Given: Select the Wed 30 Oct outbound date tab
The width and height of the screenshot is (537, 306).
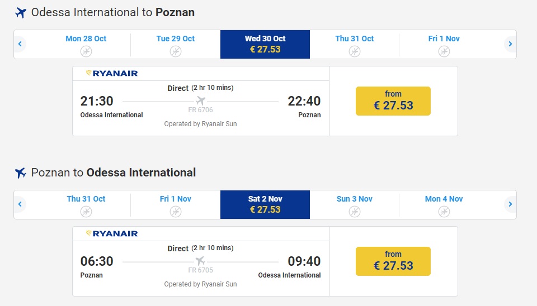Looking at the screenshot, I should click(265, 44).
